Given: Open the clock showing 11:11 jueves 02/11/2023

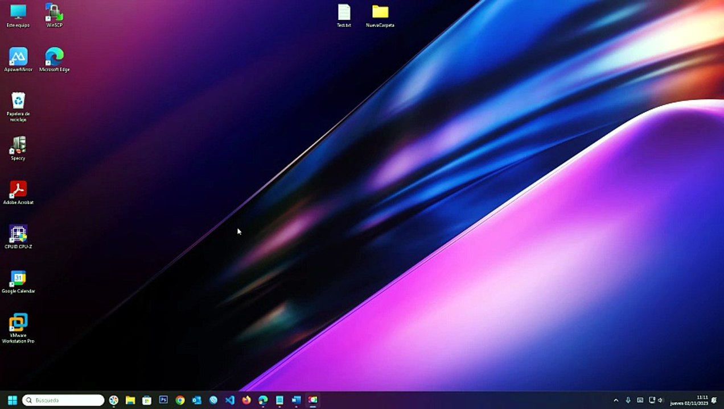Looking at the screenshot, I should 689,400.
